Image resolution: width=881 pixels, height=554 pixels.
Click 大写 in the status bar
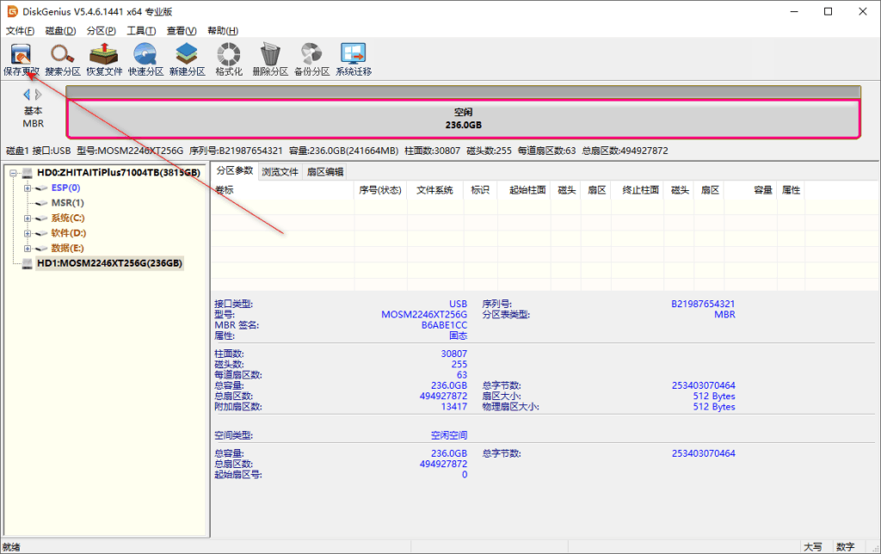812,545
